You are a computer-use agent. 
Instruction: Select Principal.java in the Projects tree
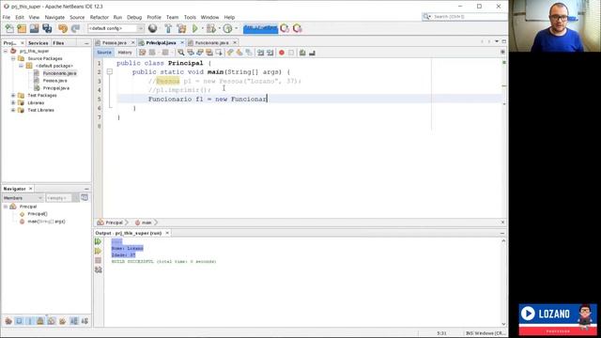(56, 88)
